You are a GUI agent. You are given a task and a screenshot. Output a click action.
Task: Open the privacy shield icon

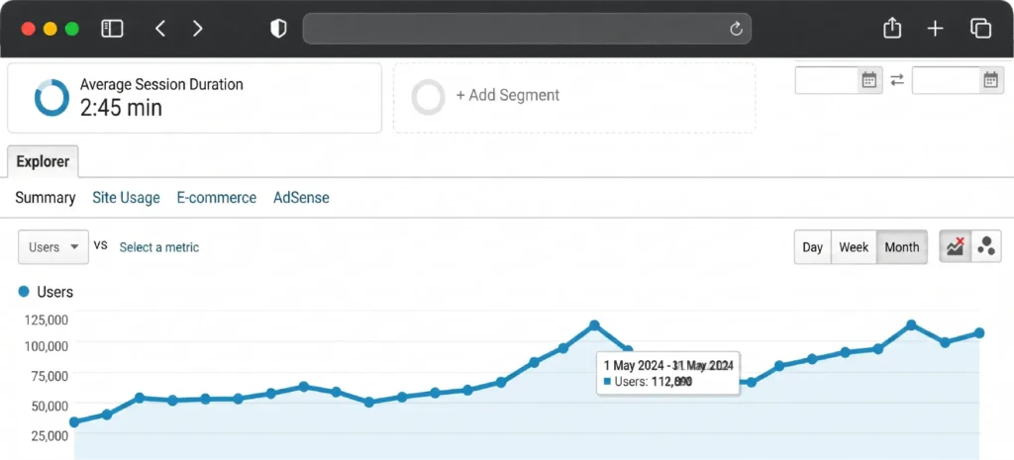coord(278,29)
